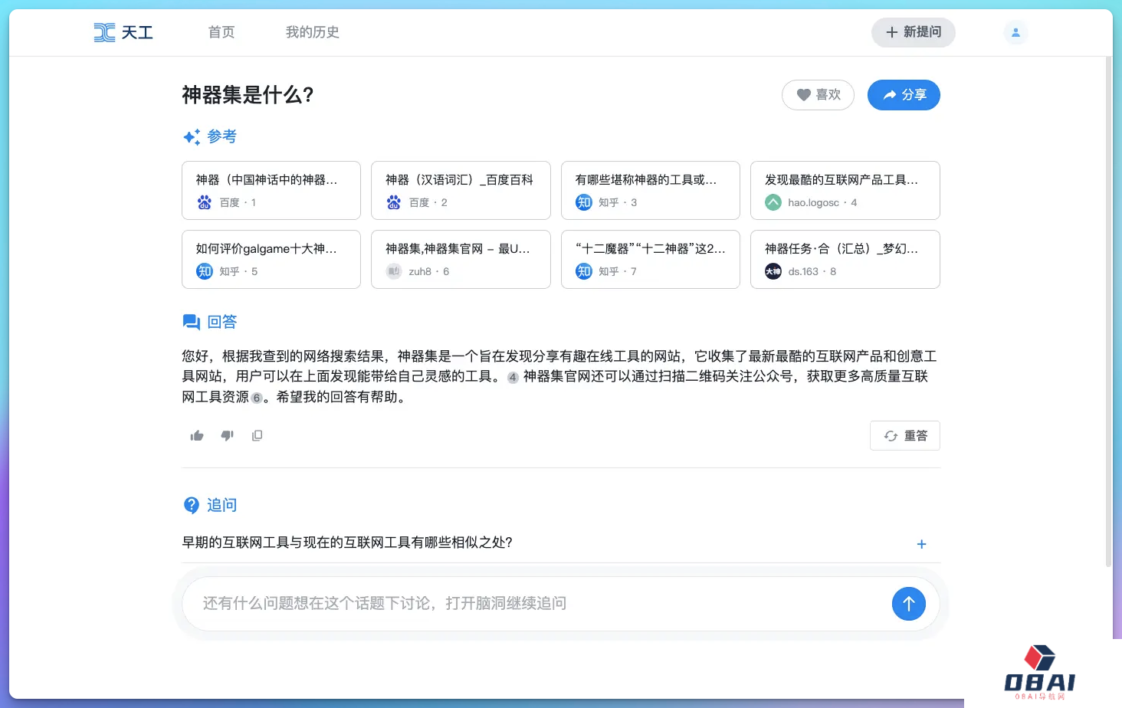This screenshot has width=1122, height=708.
Task: Click the 天工 logo
Action: [123, 32]
